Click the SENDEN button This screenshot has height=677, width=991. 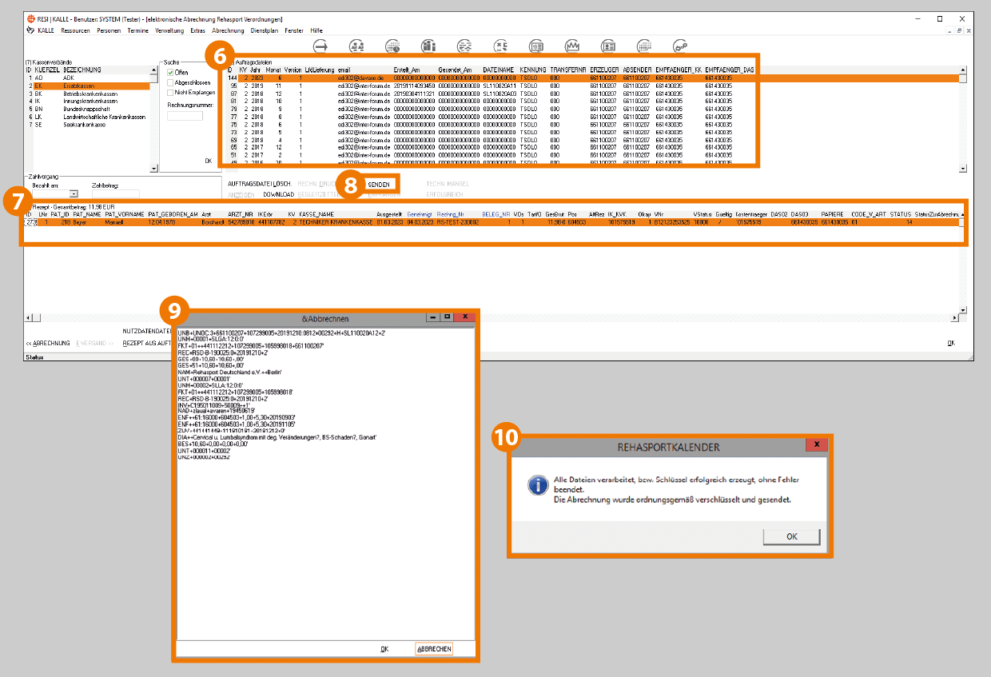(379, 185)
